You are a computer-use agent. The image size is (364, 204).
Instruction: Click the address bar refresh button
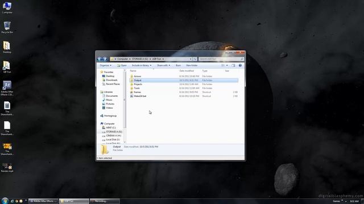tap(195, 59)
